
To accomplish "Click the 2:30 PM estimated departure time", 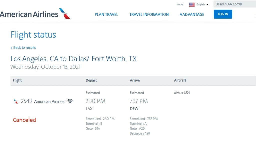I will tap(95, 101).
